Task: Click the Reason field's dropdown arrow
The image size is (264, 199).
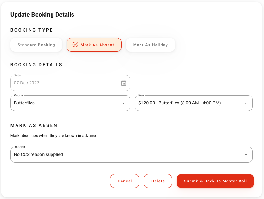Action: (246, 155)
